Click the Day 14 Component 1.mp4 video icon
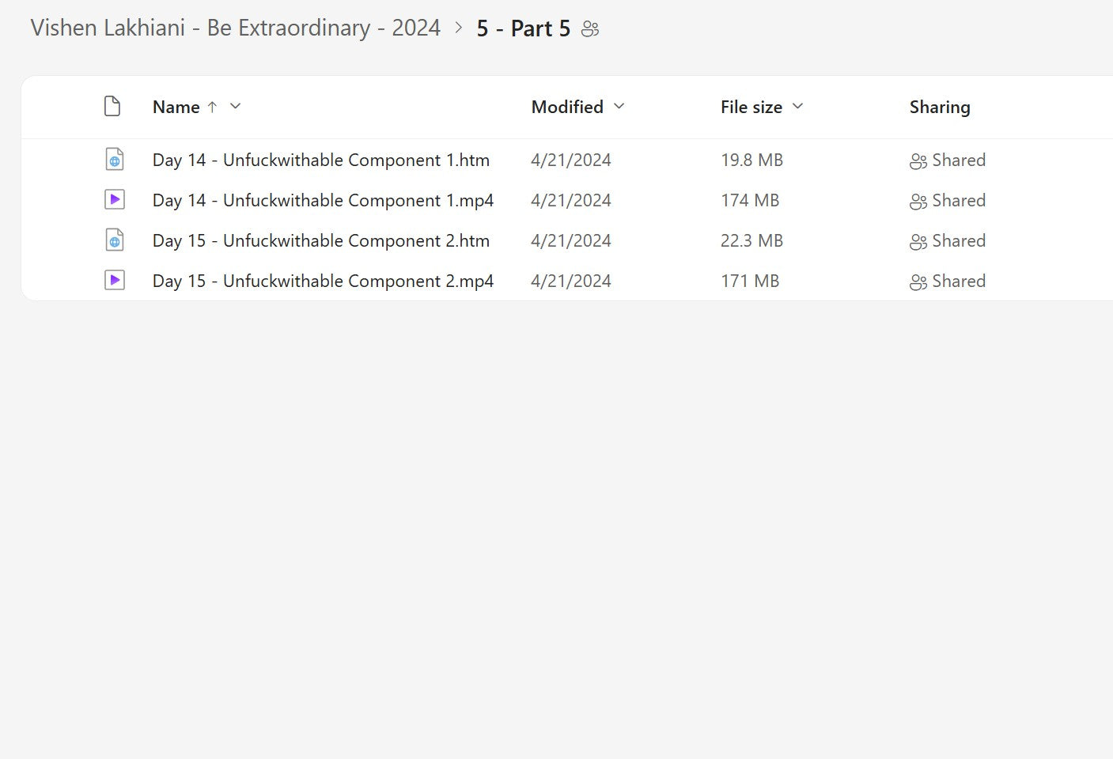 click(x=115, y=200)
